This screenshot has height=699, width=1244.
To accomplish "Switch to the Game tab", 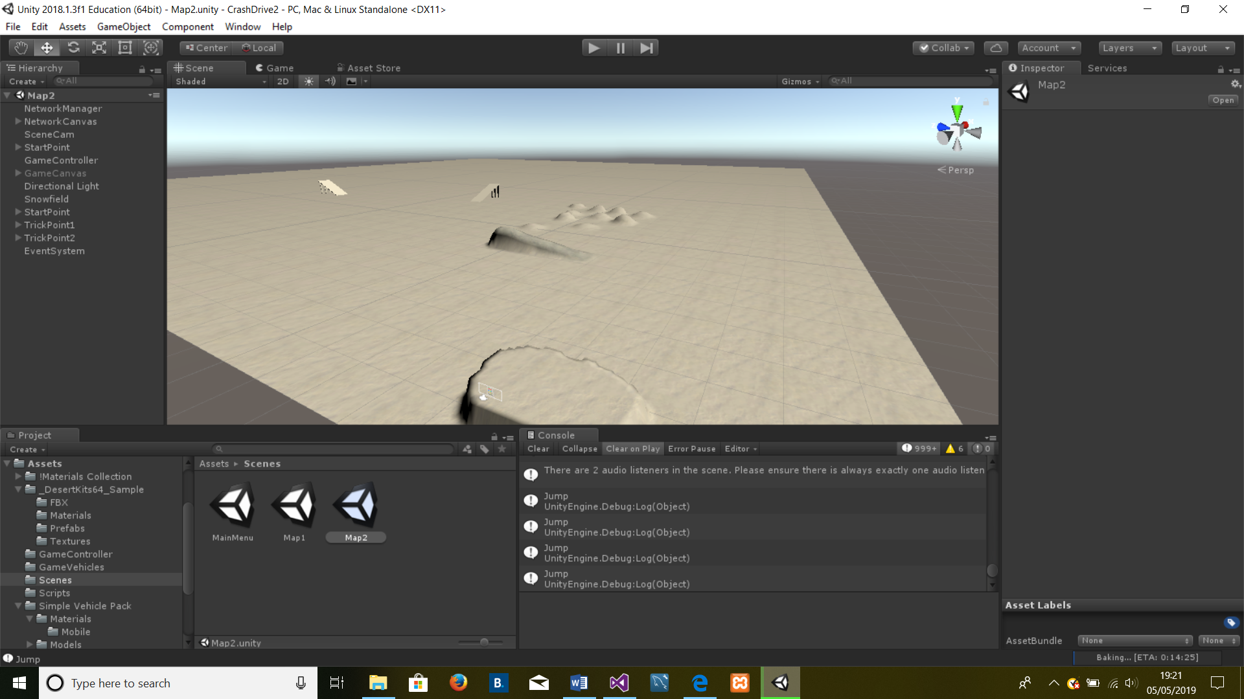I will [x=274, y=67].
